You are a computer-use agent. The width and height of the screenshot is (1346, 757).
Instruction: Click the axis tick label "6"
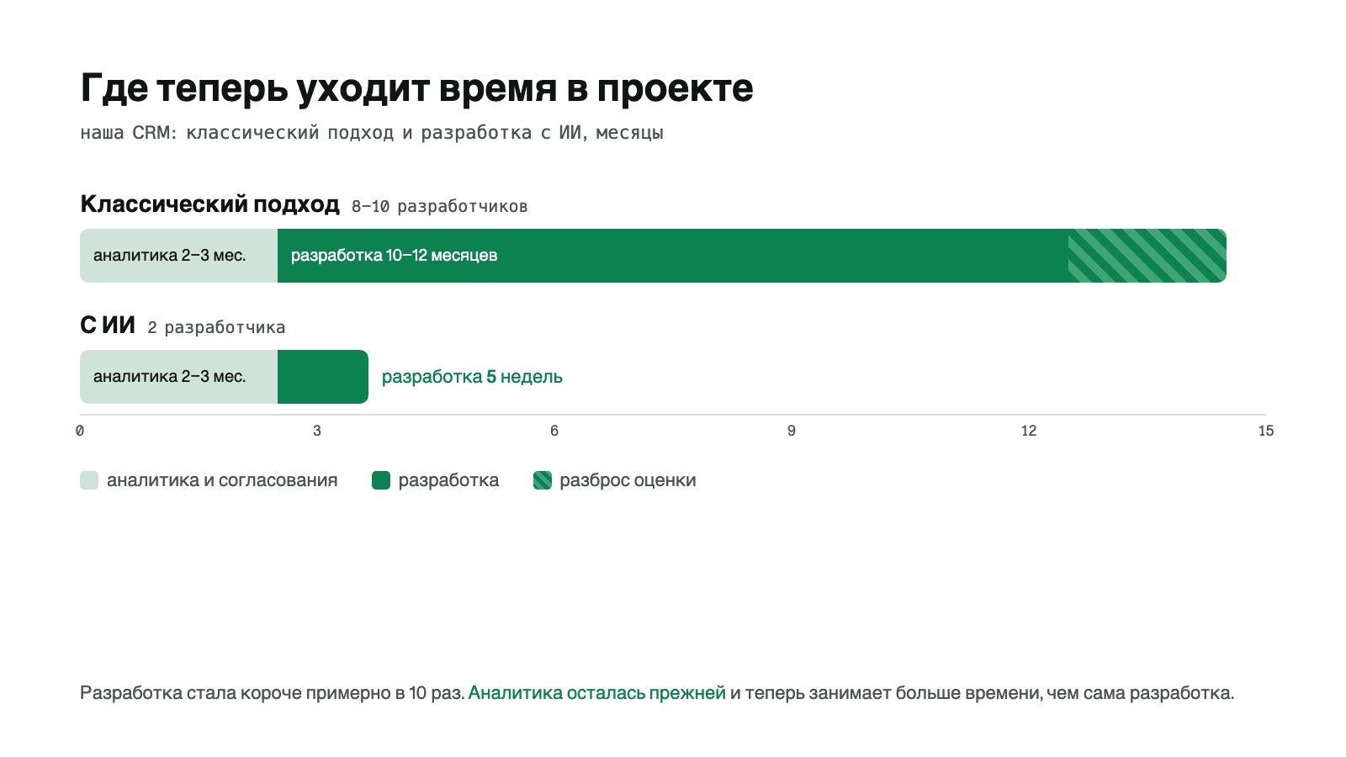pos(554,431)
